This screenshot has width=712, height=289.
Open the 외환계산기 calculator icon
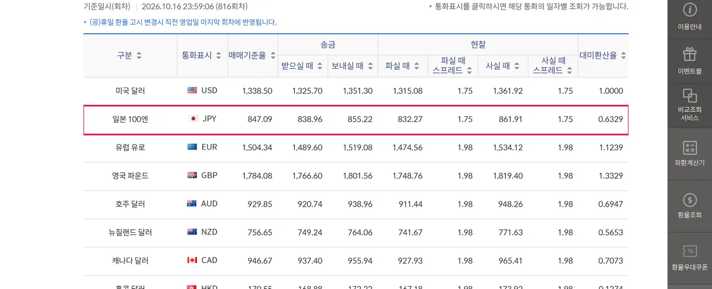[689, 147]
